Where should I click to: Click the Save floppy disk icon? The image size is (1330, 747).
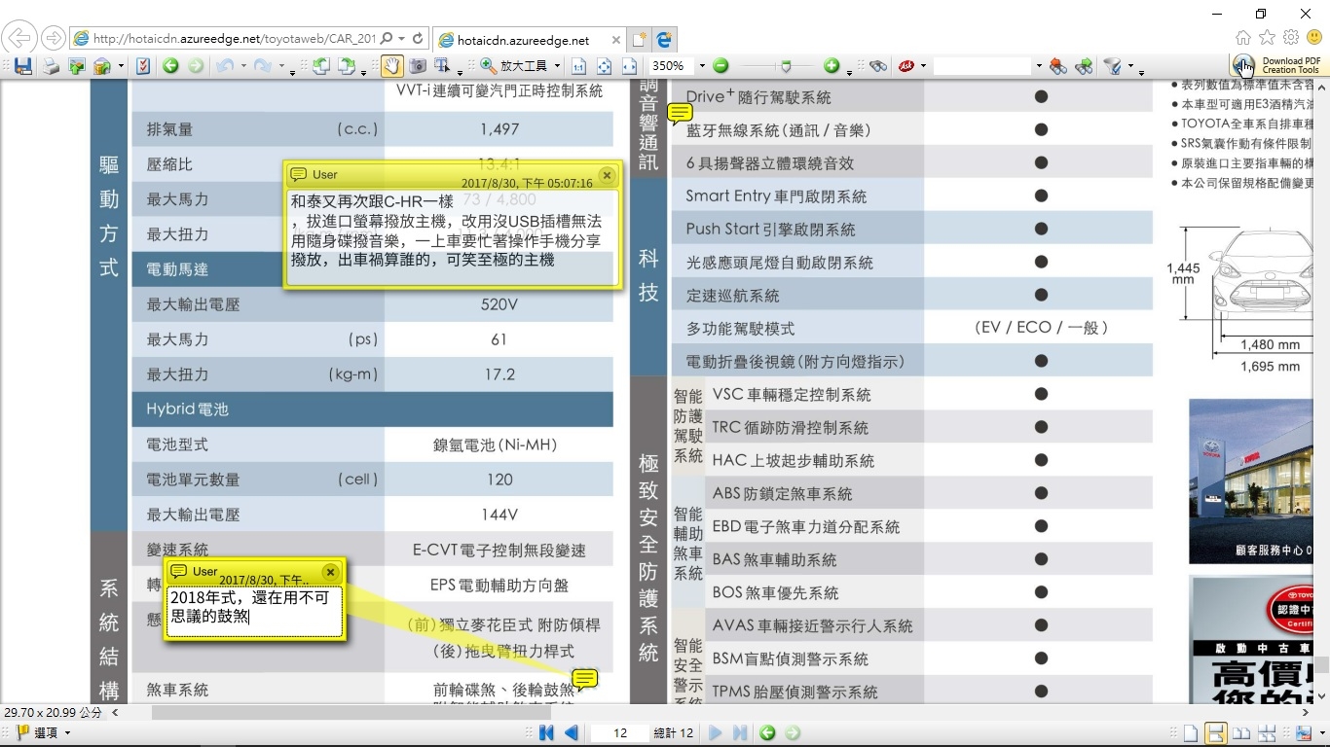click(x=23, y=66)
